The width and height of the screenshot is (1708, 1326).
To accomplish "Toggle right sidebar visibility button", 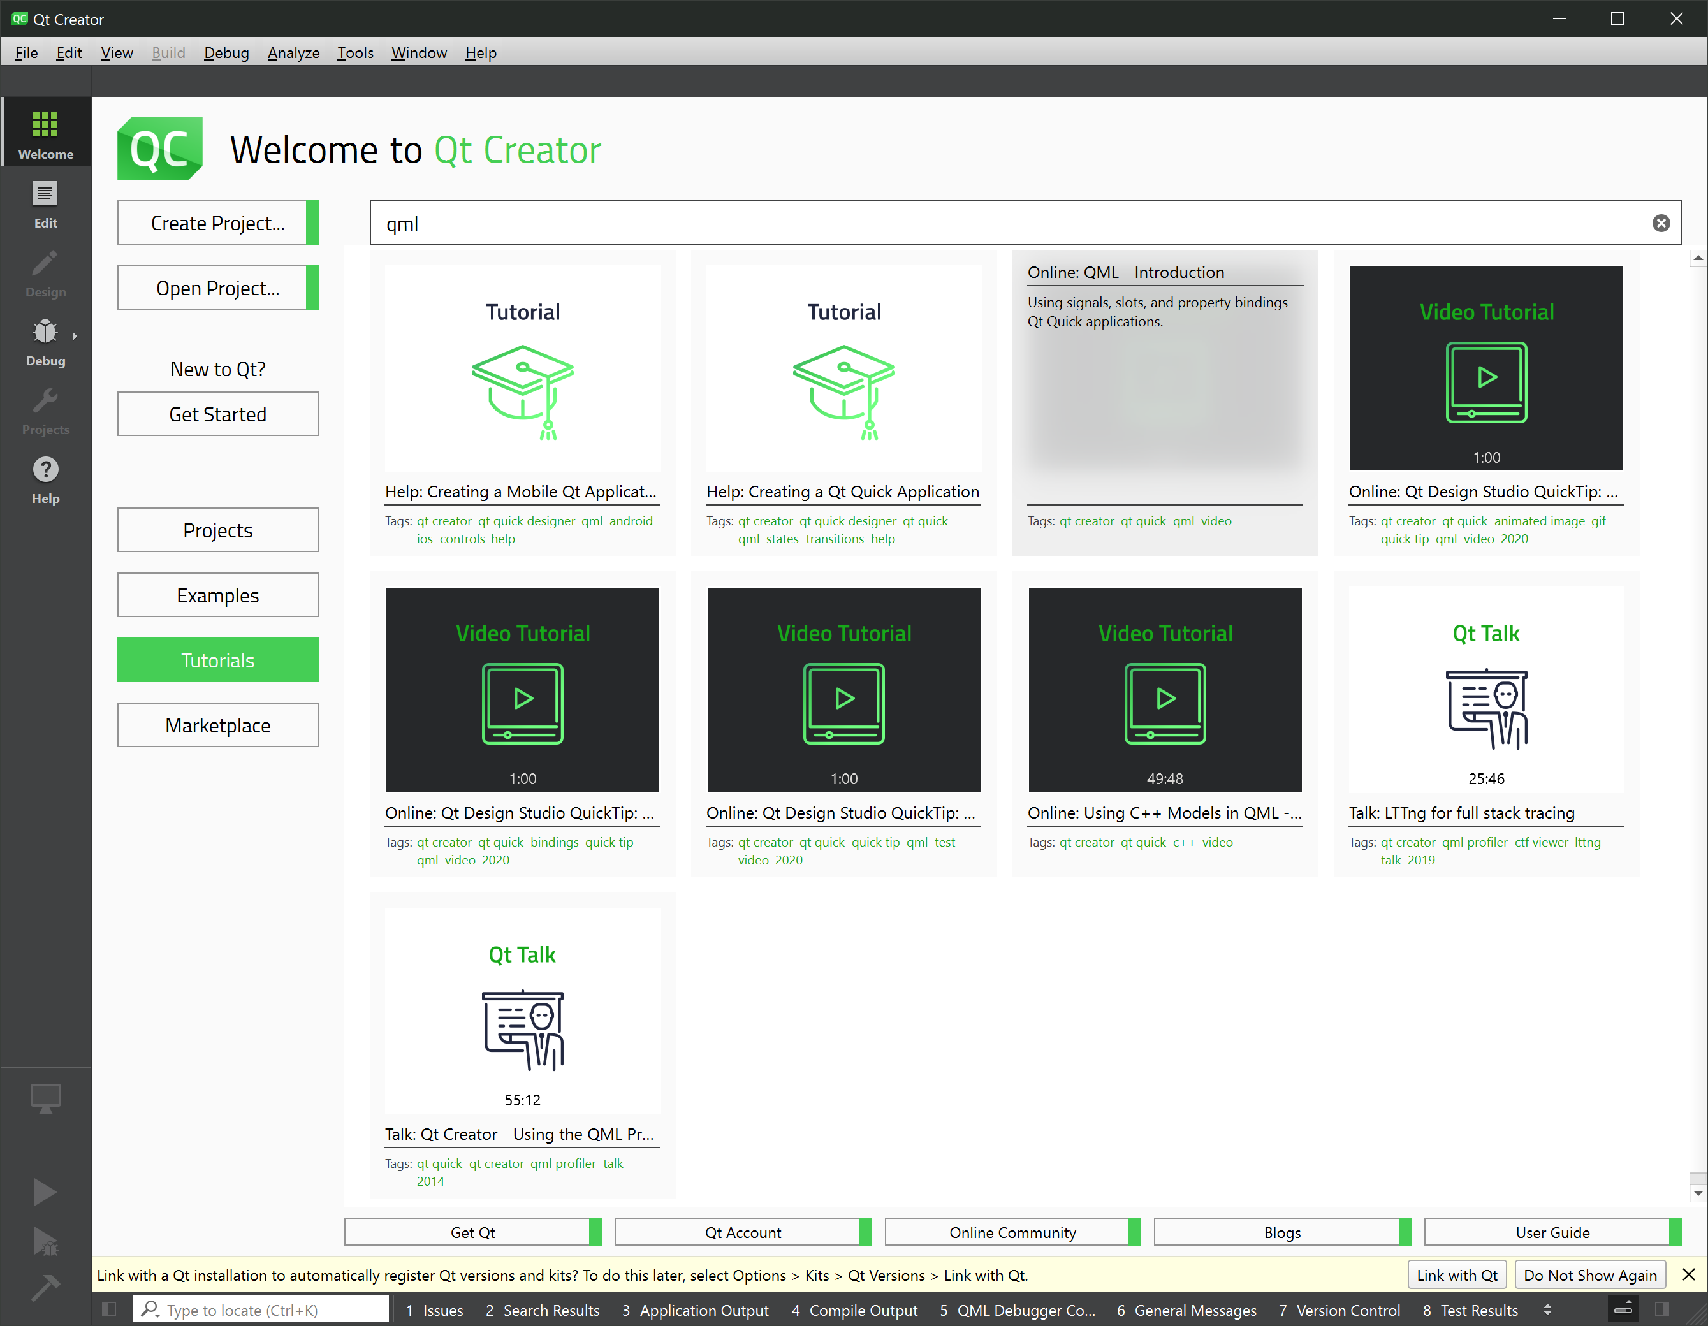I will tap(1662, 1309).
